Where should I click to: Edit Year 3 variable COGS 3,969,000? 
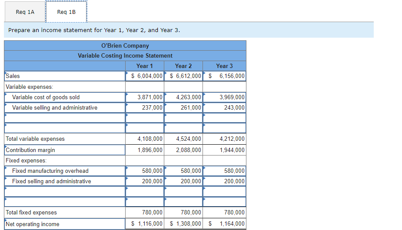(225, 97)
